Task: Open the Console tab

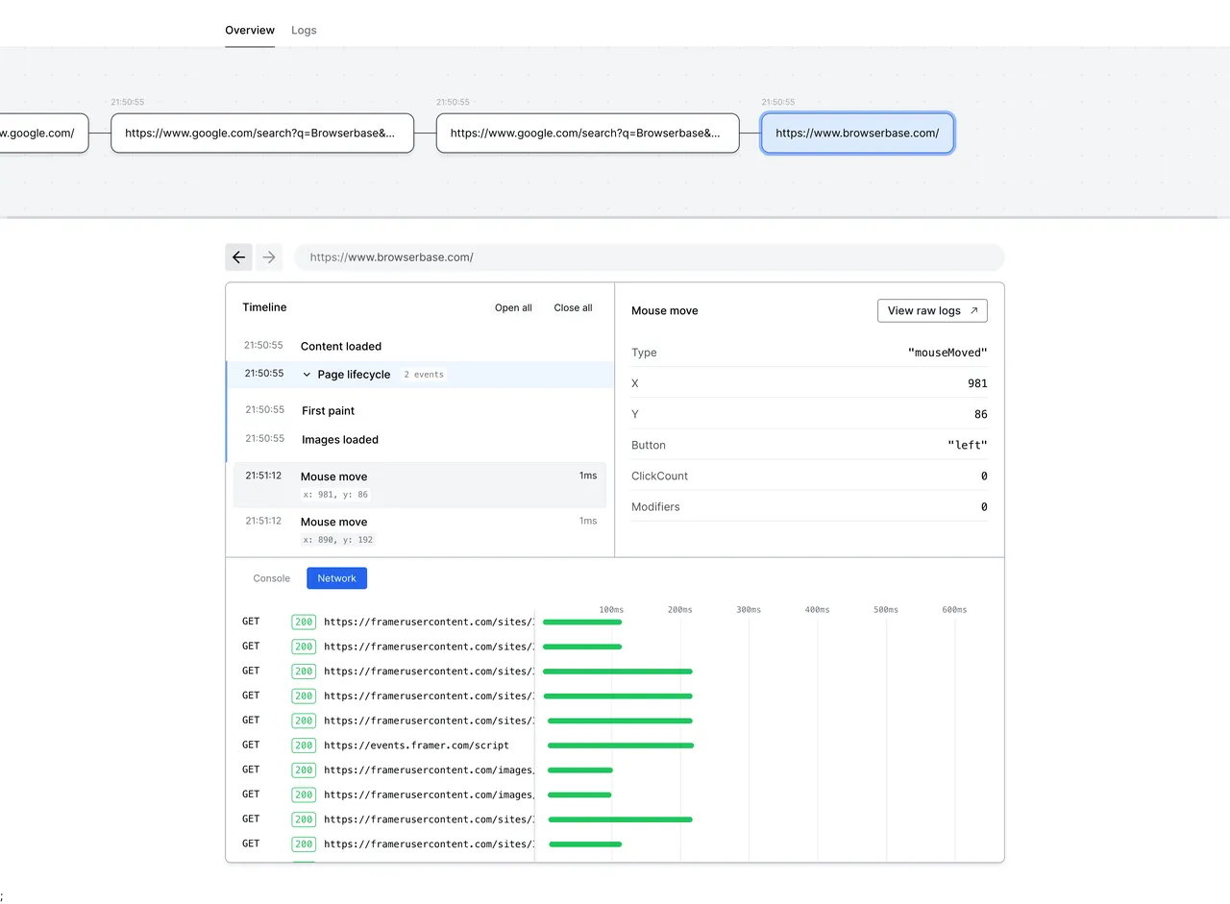Action: [271, 578]
